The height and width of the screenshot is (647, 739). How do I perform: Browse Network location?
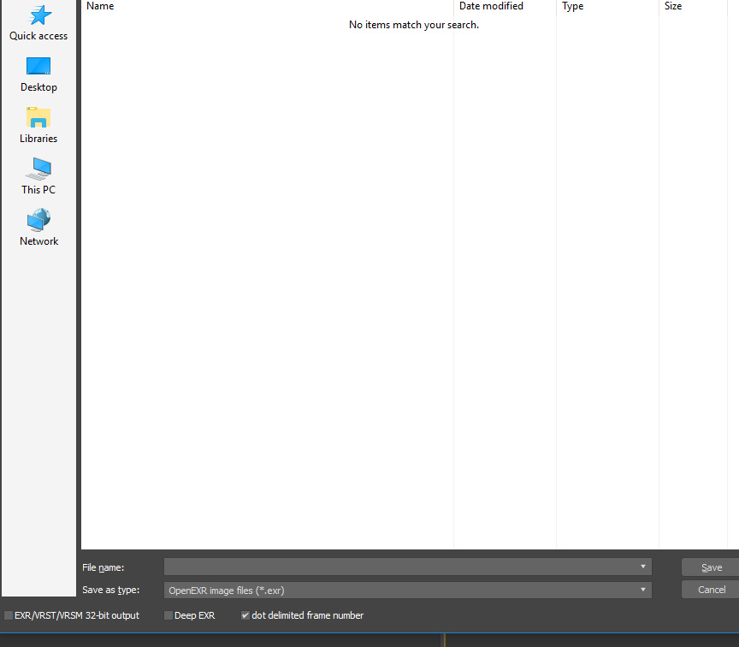38,229
